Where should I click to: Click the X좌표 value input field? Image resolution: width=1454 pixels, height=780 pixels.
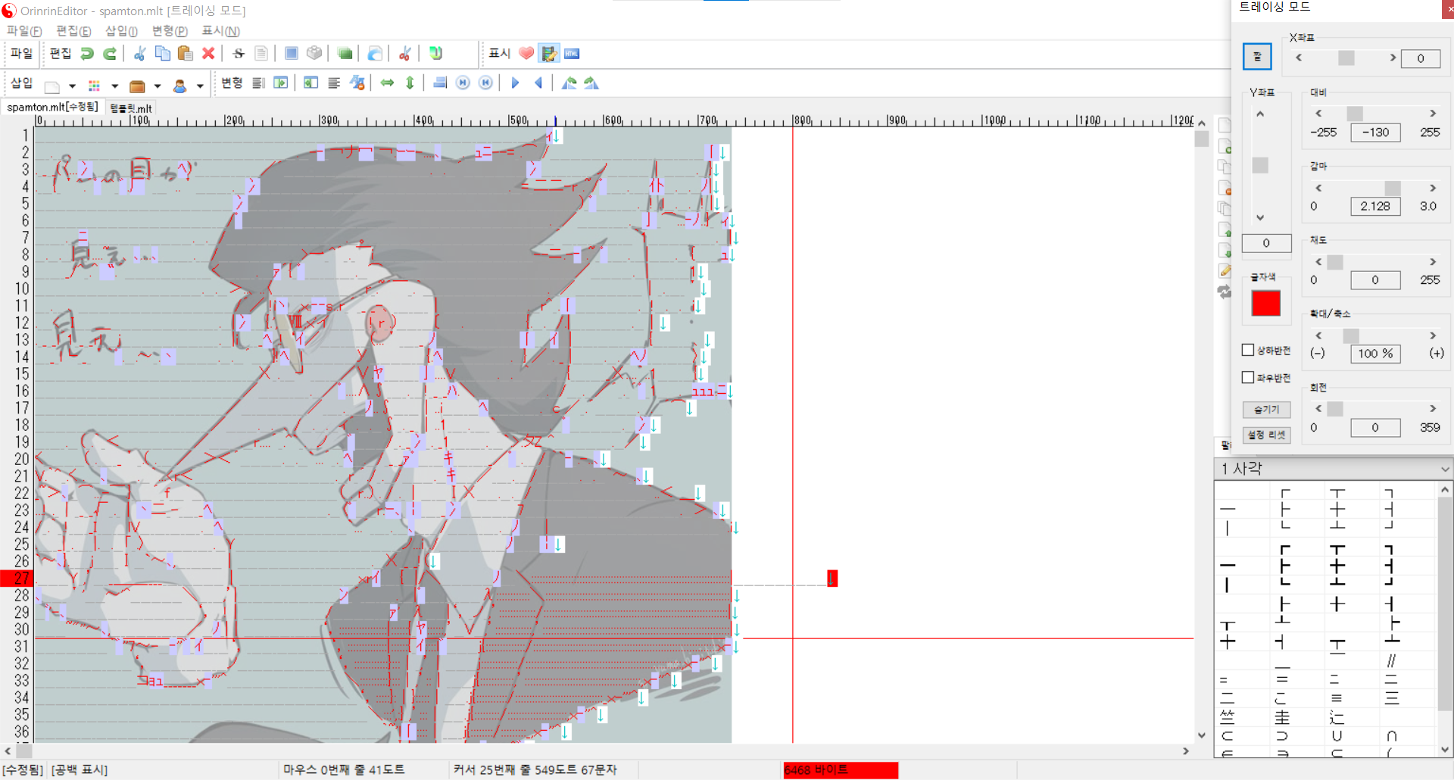[1421, 58]
